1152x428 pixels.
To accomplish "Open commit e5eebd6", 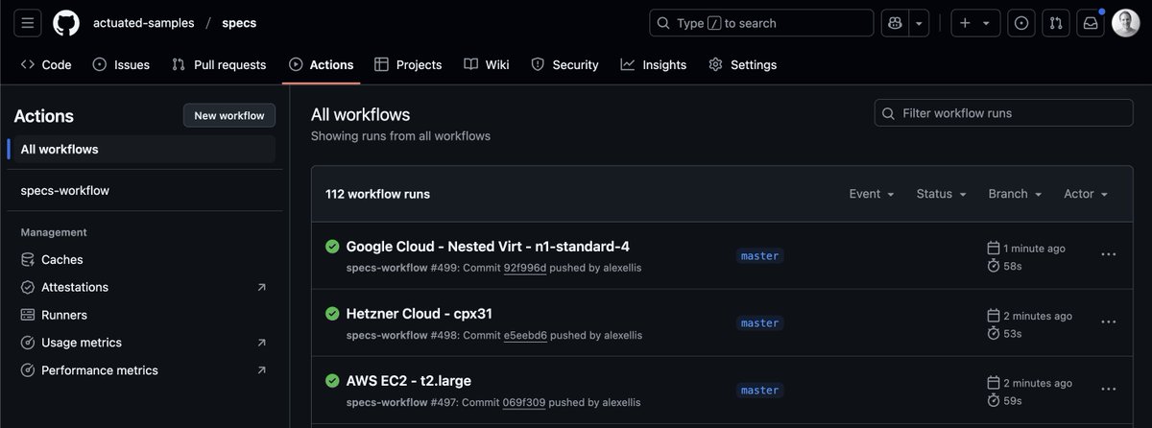I will 525,335.
